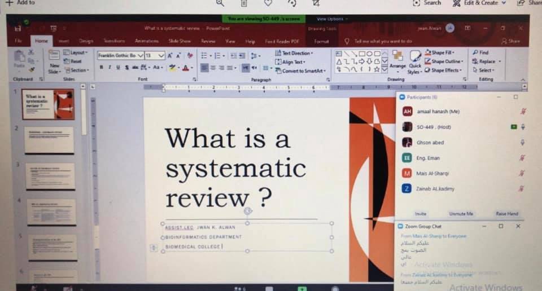542x291 pixels.
Task: Click the Raise Hand button
Action: [x=507, y=214]
